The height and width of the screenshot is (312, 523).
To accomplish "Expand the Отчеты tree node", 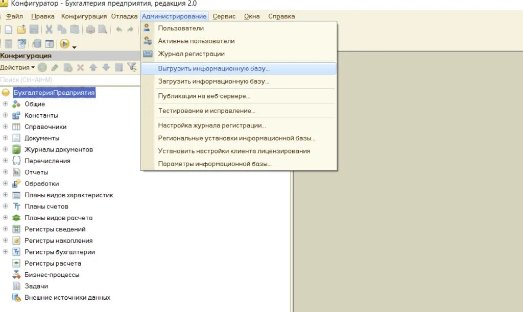I will click(x=5, y=172).
